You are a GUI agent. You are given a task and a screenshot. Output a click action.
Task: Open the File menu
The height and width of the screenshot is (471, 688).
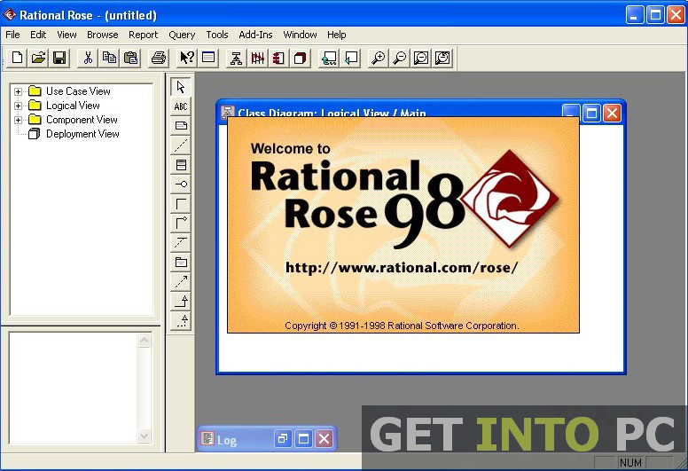click(x=12, y=35)
